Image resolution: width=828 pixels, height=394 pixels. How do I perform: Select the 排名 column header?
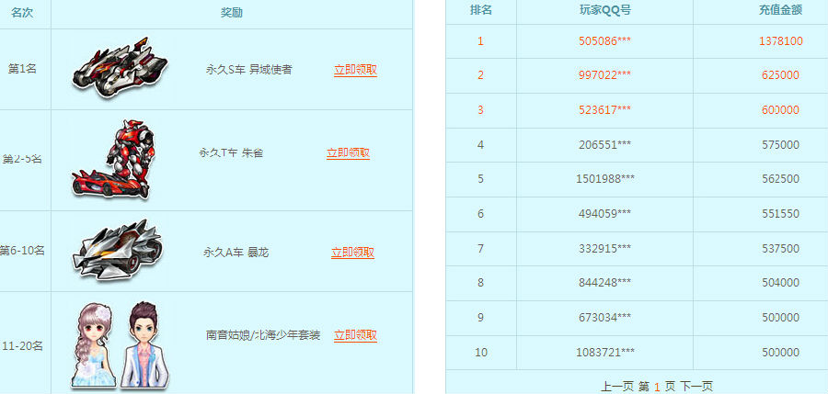[x=481, y=10]
